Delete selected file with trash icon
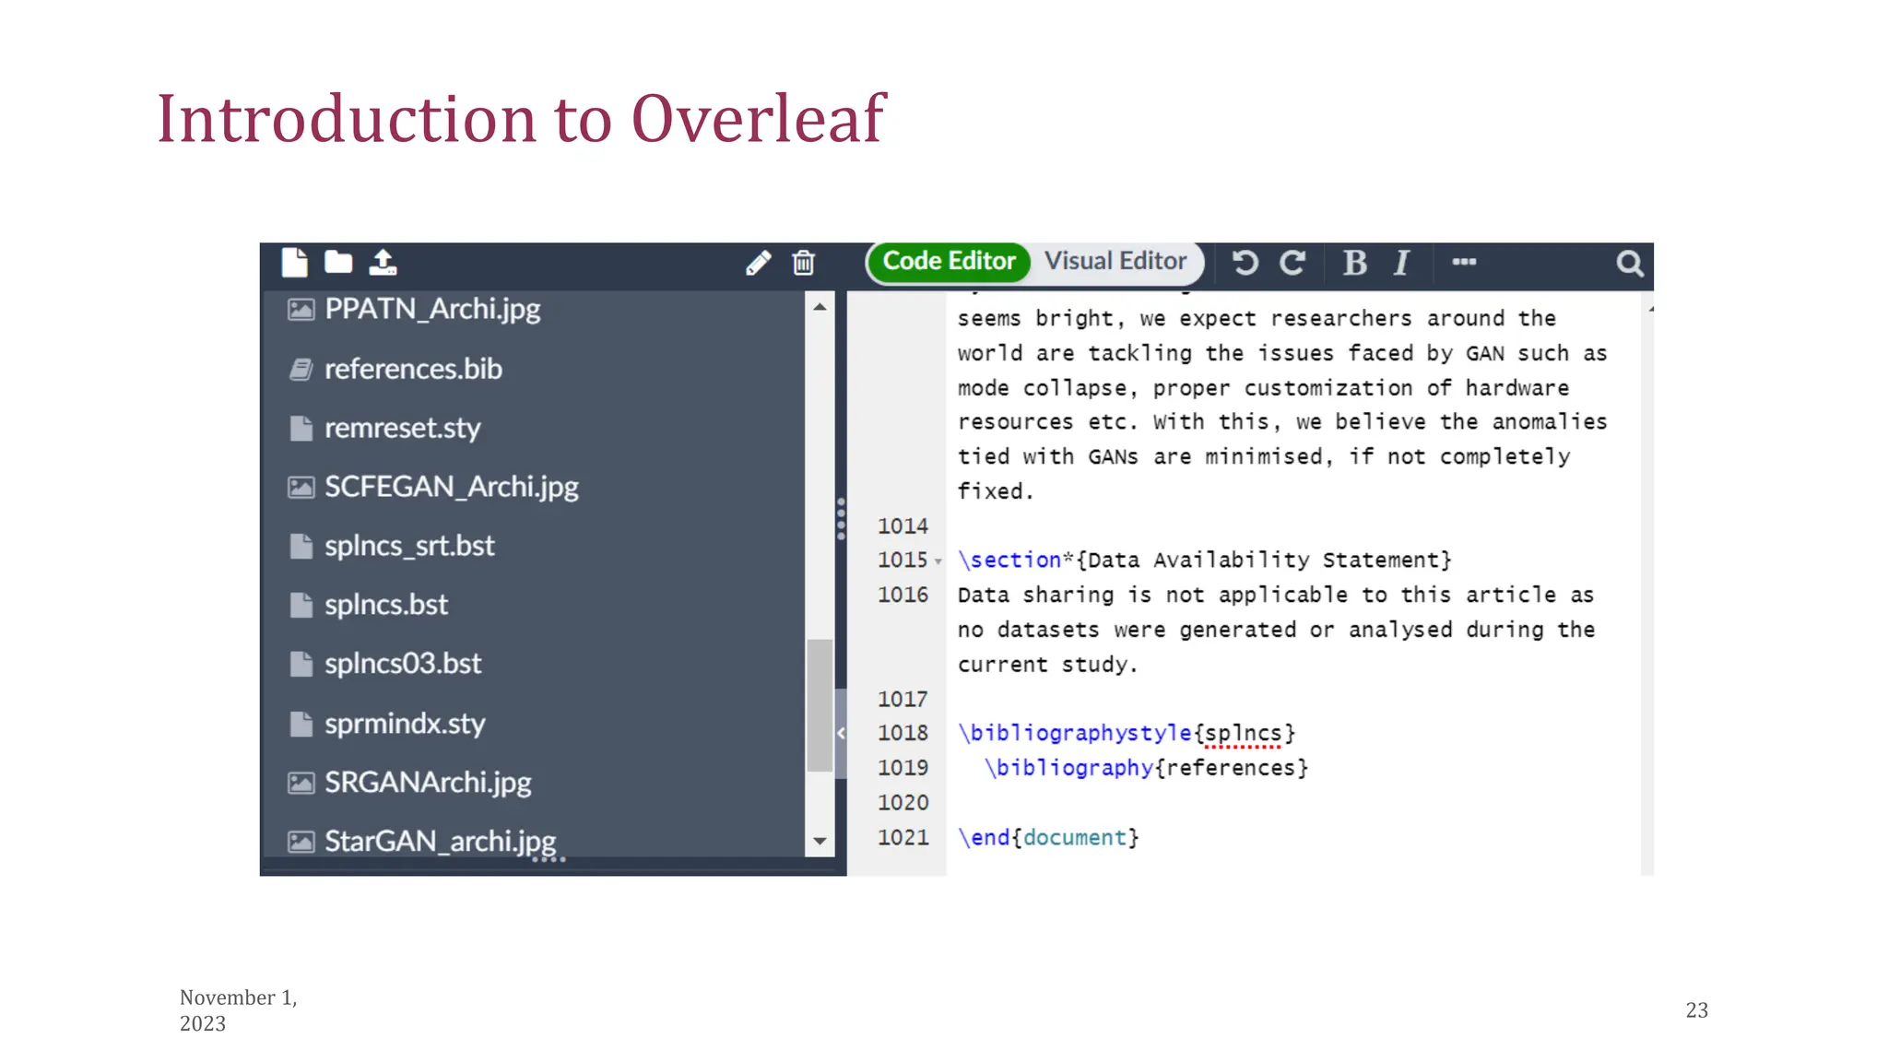This screenshot has height=1062, width=1888. click(803, 263)
